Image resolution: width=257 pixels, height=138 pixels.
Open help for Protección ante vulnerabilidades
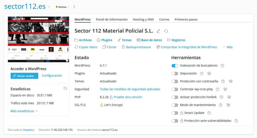[236, 121]
